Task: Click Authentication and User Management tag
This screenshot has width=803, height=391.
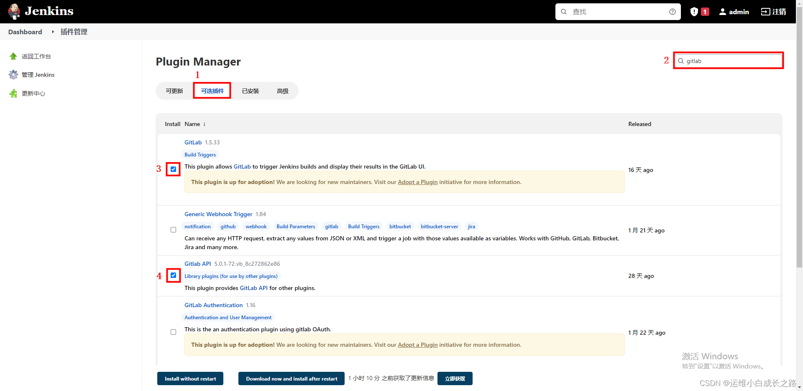Action: click(x=228, y=318)
